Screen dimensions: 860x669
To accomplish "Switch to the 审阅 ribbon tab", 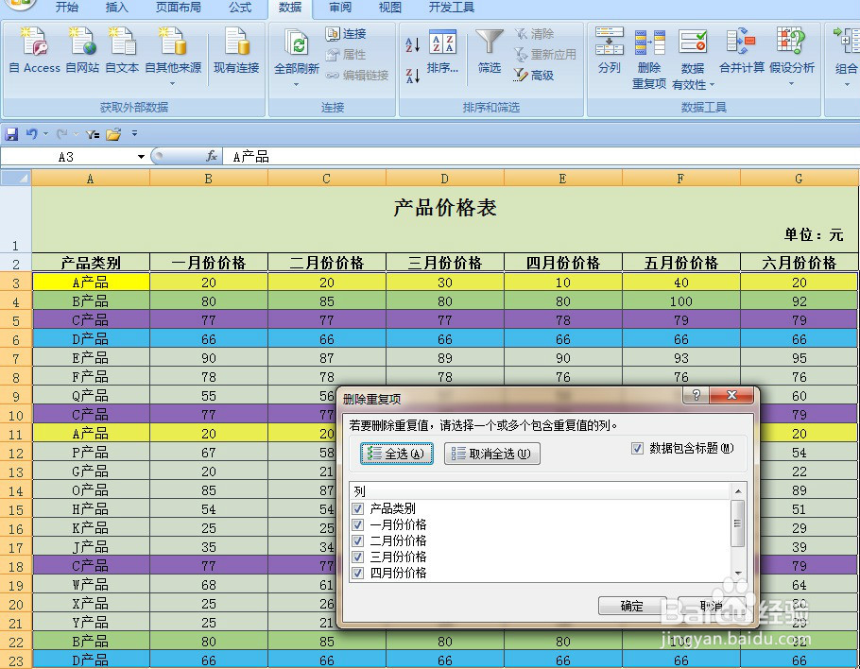I will pos(338,9).
